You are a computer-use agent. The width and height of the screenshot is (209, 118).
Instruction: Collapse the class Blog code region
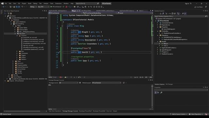(x=62, y=26)
